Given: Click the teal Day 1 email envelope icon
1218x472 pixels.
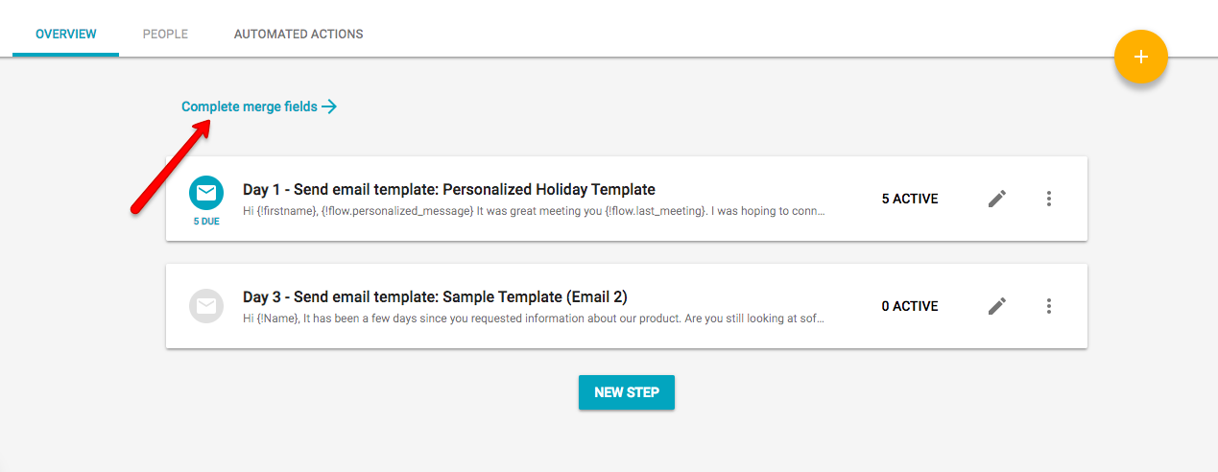Looking at the screenshot, I should (x=206, y=193).
